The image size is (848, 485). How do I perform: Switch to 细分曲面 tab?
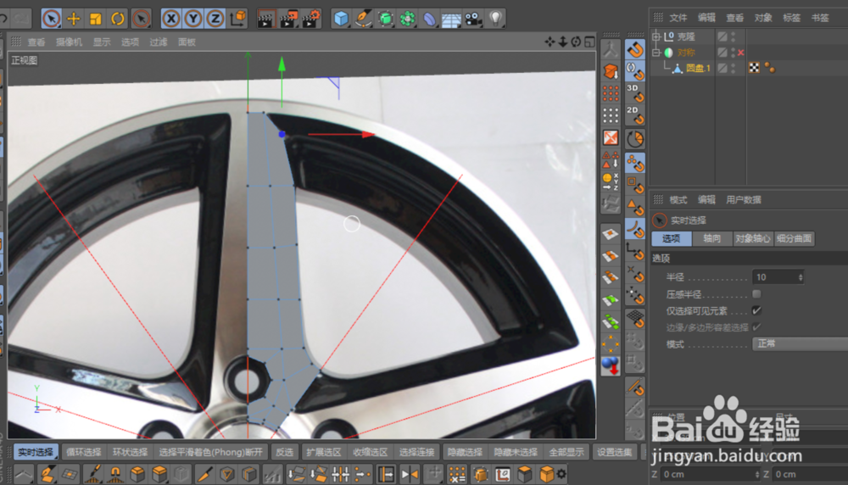[x=794, y=238]
